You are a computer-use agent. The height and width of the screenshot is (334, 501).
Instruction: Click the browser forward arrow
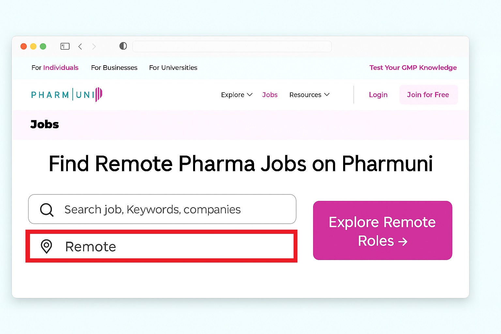[x=94, y=46]
